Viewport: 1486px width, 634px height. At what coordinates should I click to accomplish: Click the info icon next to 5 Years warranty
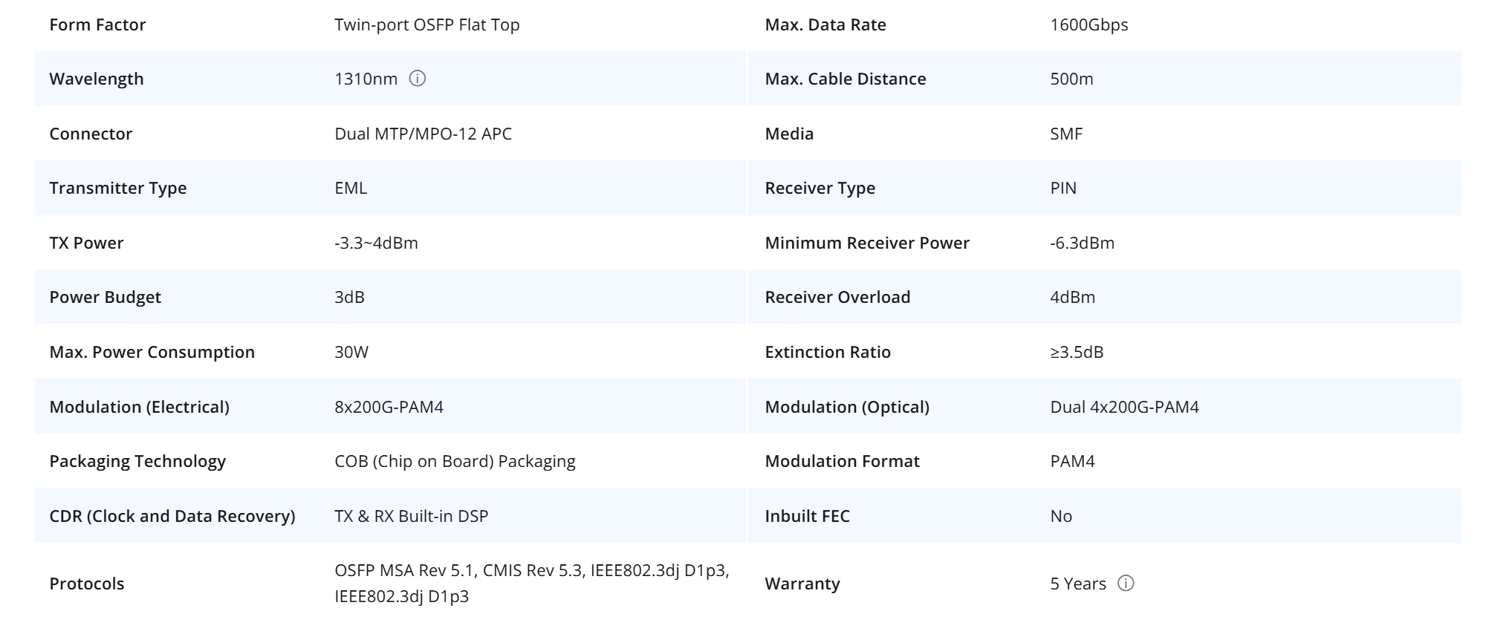pos(1126,584)
